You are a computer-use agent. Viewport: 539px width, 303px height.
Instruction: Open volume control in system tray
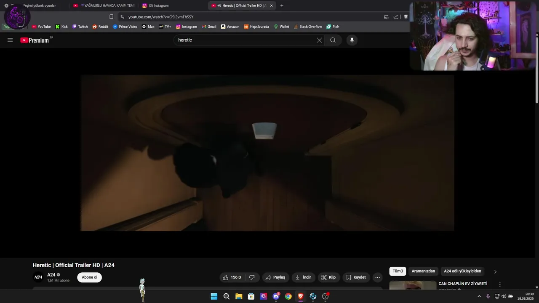[x=504, y=296]
